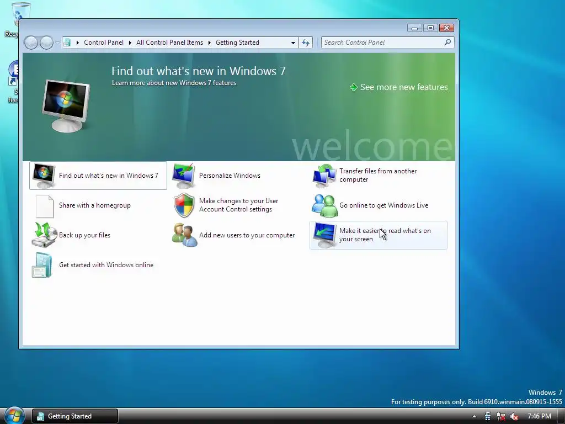Click the tray icon left of the network icon
This screenshot has width=565, height=424.
click(488, 416)
